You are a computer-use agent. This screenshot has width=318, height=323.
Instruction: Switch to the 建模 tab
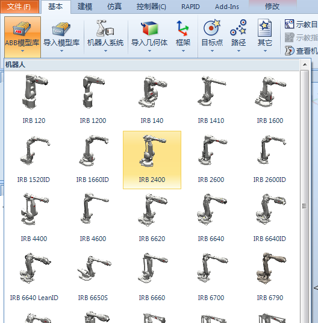pyautogui.click(x=85, y=7)
